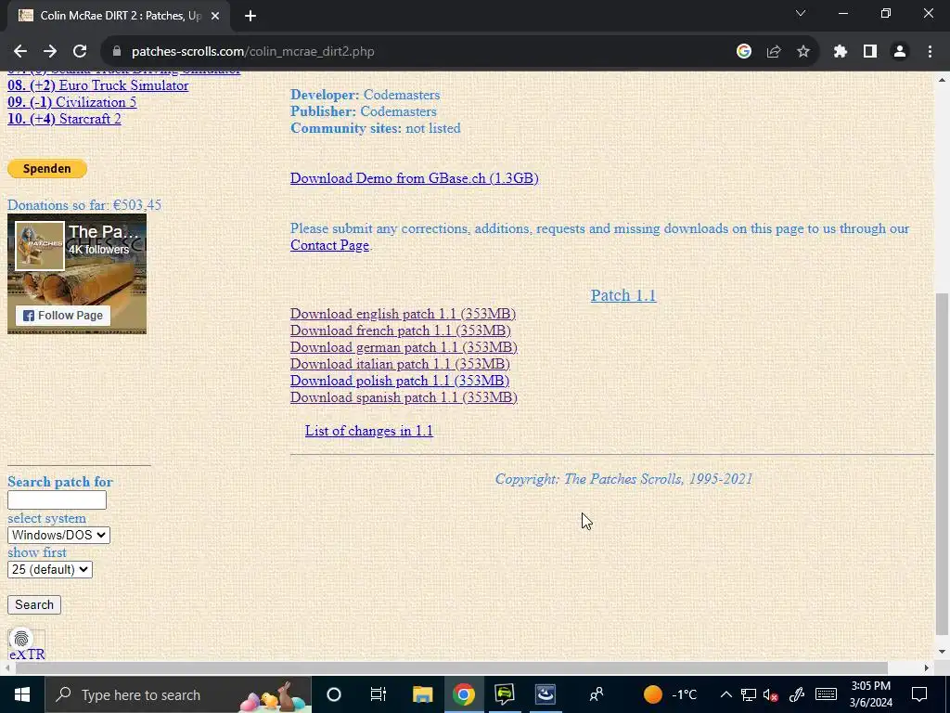
Task: Click the vertical scrollbar thumb
Action: click(x=941, y=464)
